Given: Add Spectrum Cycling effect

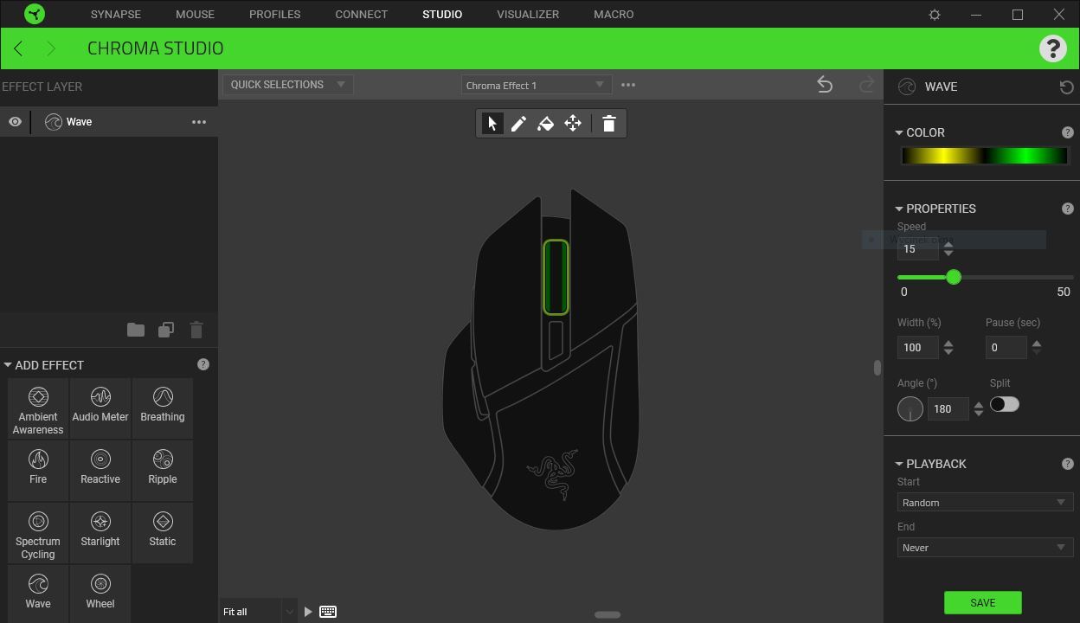Looking at the screenshot, I should tap(38, 533).
